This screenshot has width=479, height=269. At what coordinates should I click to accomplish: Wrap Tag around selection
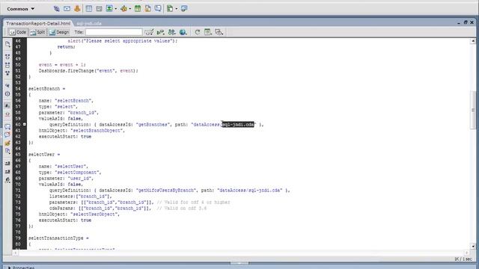coord(7,143)
